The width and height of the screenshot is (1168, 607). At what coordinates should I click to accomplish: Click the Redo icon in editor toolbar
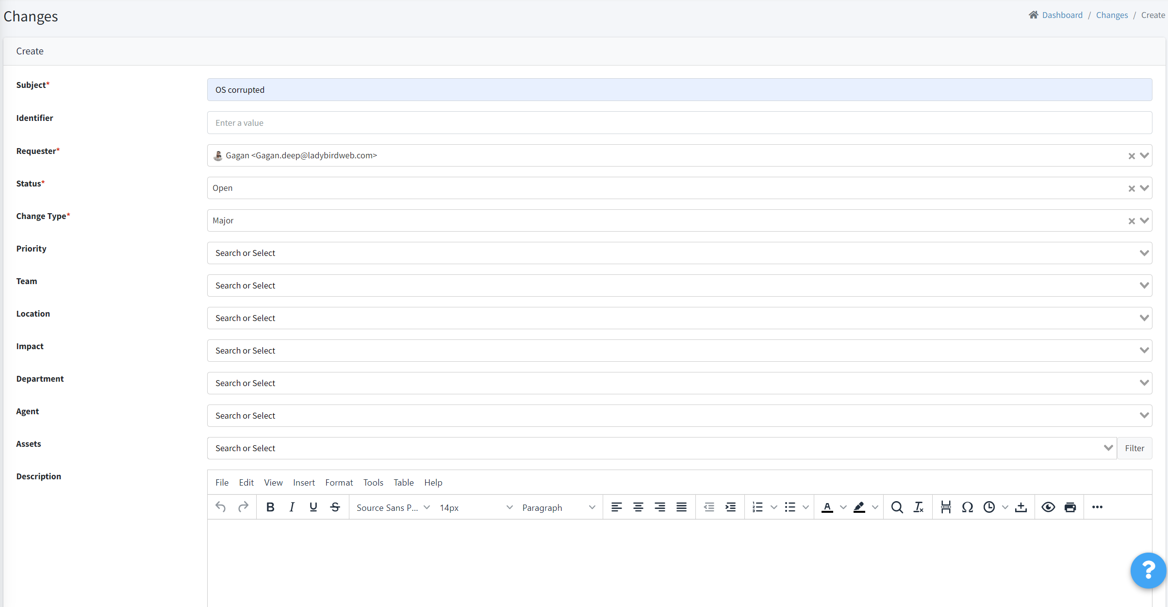click(x=243, y=507)
